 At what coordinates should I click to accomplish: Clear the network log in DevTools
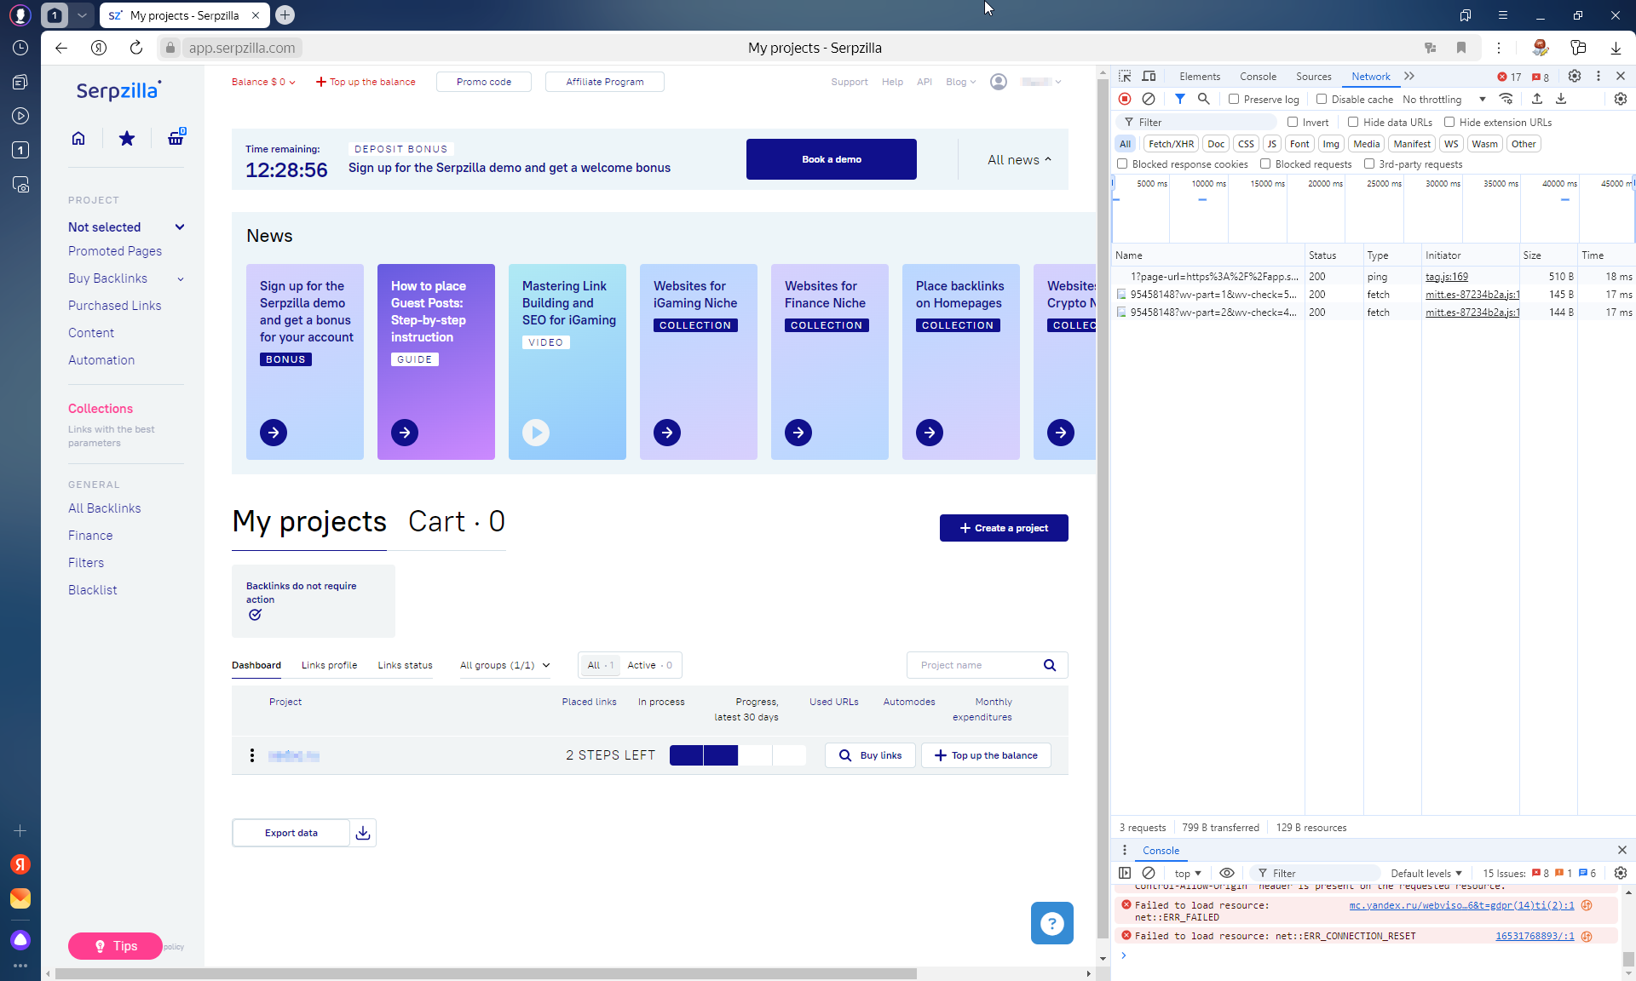pos(1149,99)
